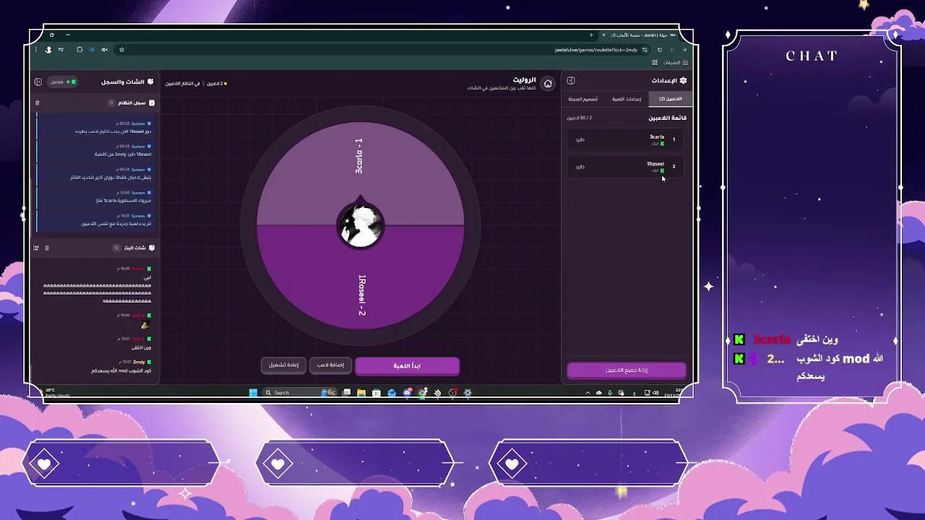Open the browser profile avatar icon

pyautogui.click(x=48, y=50)
